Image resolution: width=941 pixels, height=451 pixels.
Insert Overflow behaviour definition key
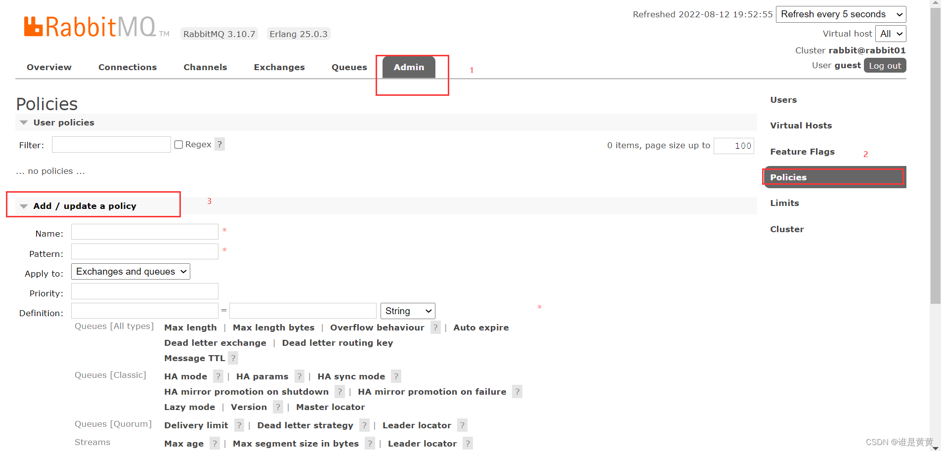point(377,328)
